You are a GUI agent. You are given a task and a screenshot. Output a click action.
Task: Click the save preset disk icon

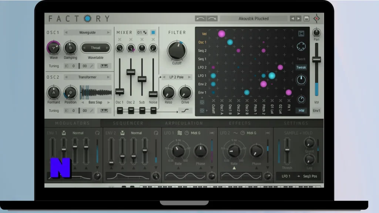click(306, 18)
